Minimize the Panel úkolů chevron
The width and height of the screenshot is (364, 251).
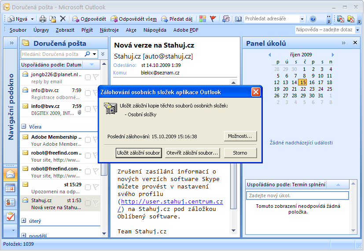(x=344, y=43)
